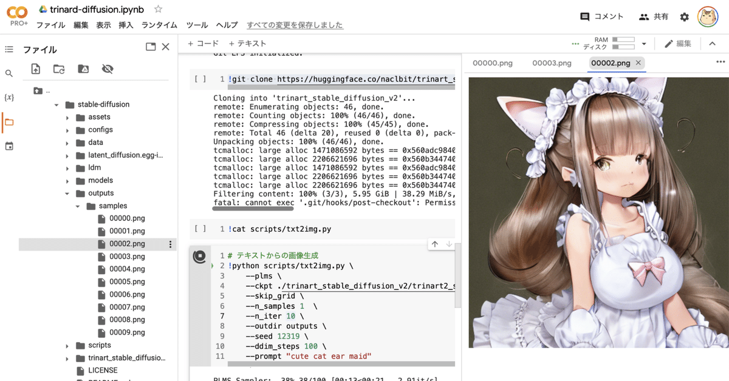
Task: Toggle hidden files visibility with the eye icon
Action: point(108,69)
